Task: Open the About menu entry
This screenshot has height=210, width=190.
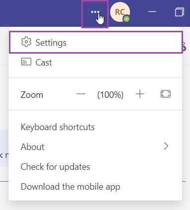Action: click(95, 146)
